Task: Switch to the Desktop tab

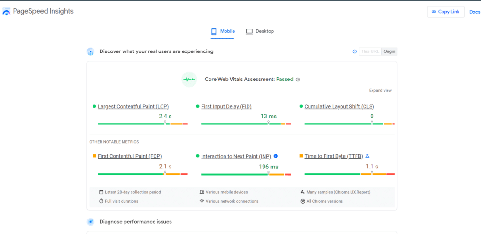Action: (260, 31)
